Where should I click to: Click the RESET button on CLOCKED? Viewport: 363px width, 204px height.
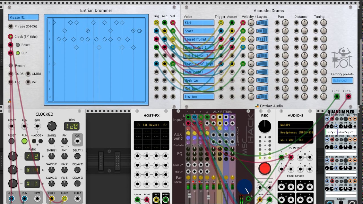pos(12,141)
